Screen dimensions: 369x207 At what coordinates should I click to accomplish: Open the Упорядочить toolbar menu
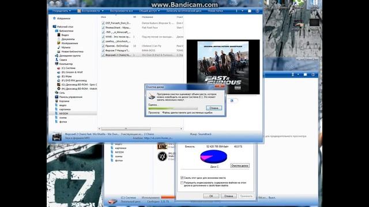coord(62,11)
